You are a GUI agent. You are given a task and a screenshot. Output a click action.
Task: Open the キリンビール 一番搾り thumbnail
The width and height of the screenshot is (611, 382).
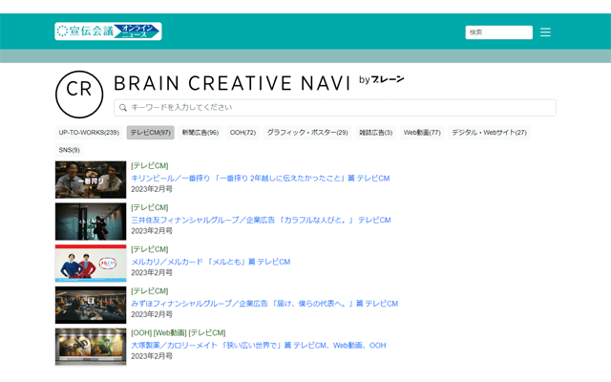91,180
